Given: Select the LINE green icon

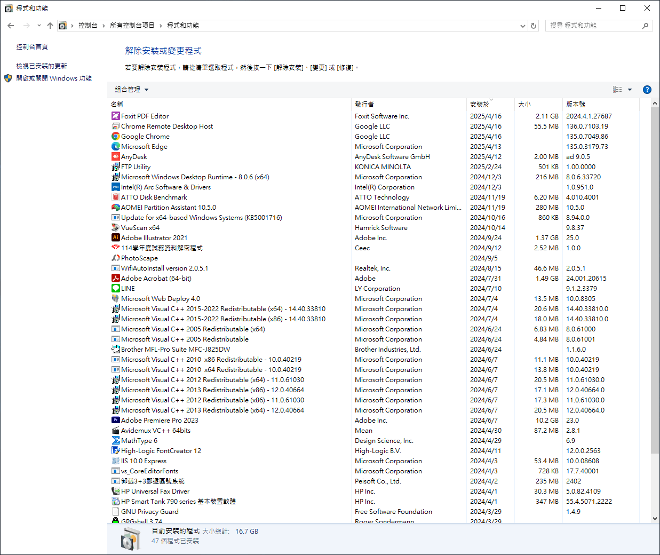Looking at the screenshot, I should coord(116,288).
